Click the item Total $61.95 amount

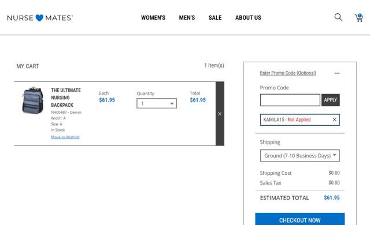point(198,100)
